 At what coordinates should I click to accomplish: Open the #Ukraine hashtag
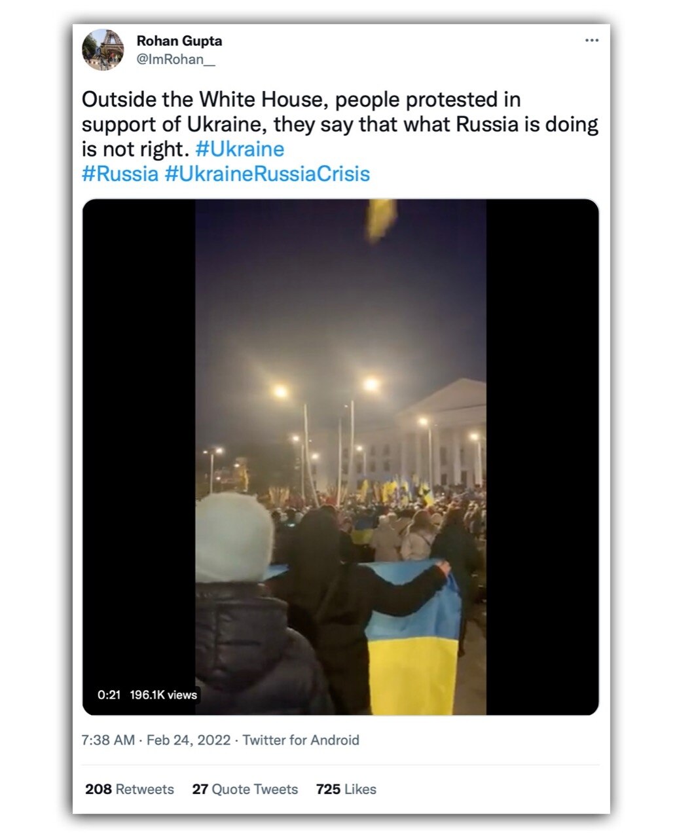point(240,149)
